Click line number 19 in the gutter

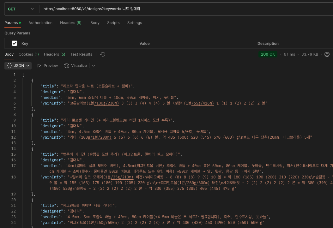point(13,194)
